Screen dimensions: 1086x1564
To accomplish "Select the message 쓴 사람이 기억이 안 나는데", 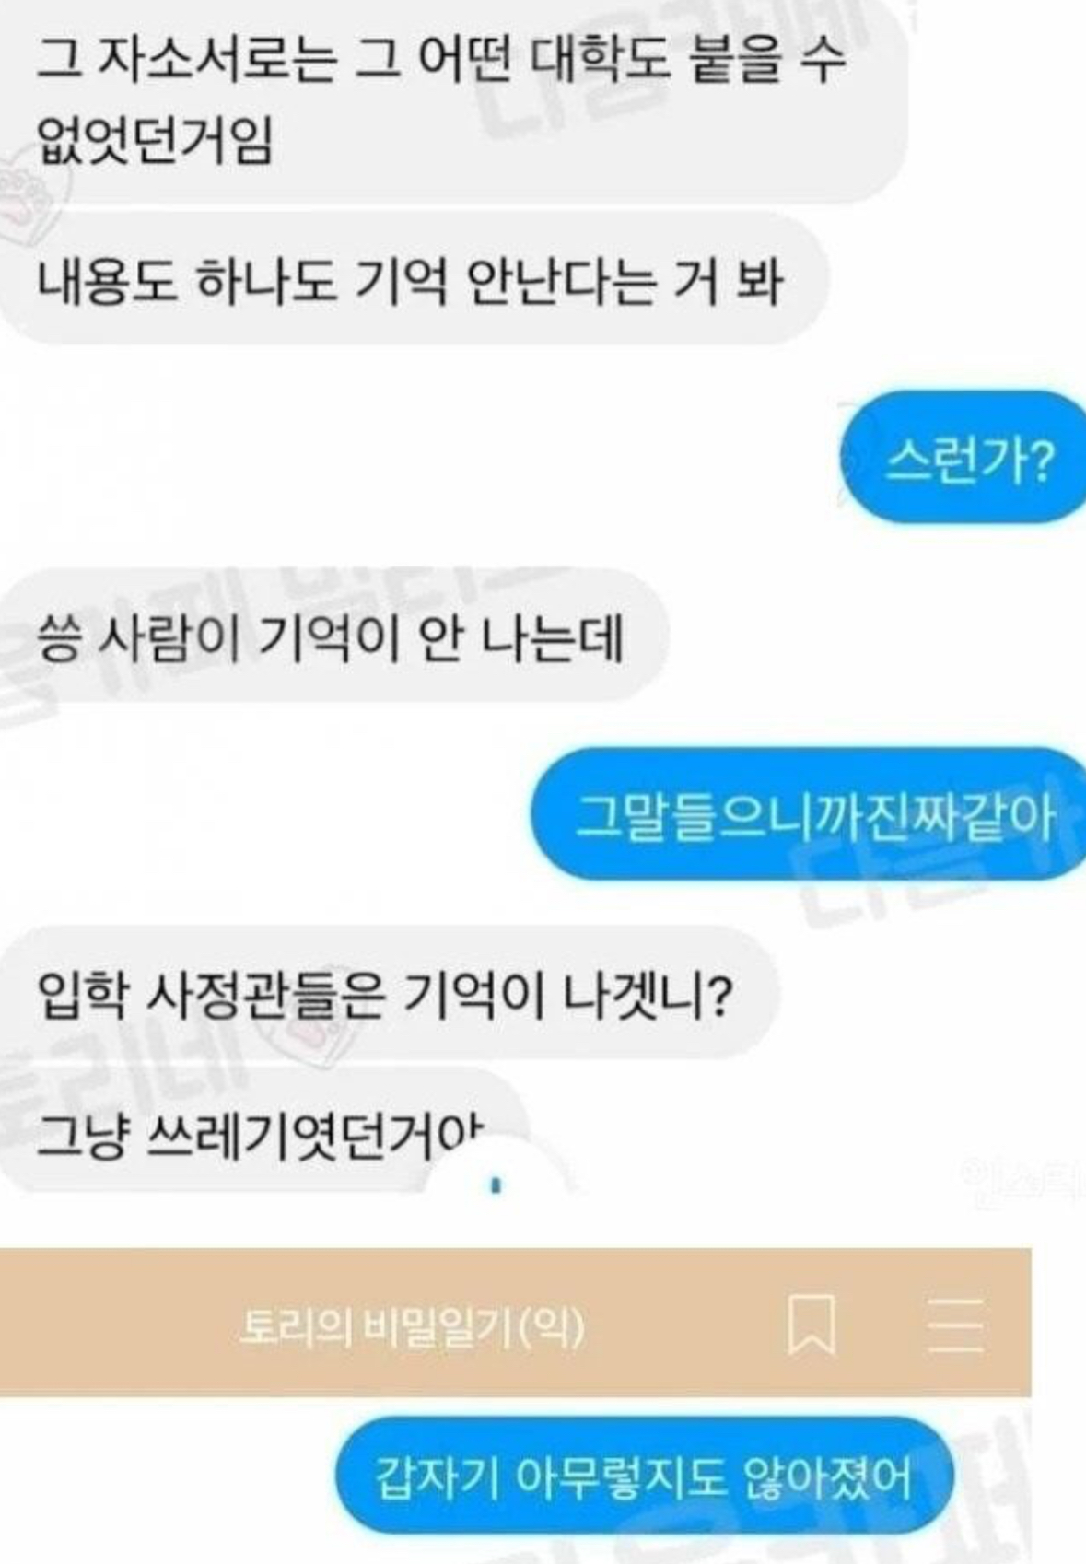I will 332,636.
